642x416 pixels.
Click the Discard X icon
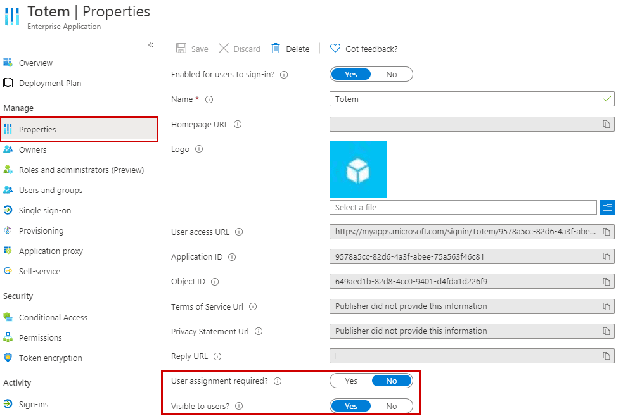point(224,48)
